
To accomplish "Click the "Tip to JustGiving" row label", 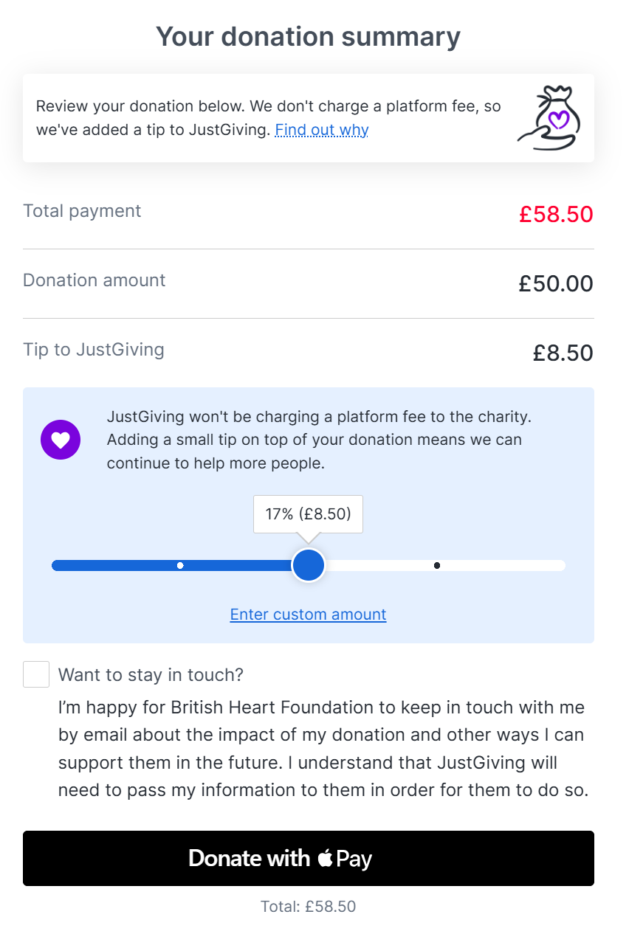I will (94, 350).
